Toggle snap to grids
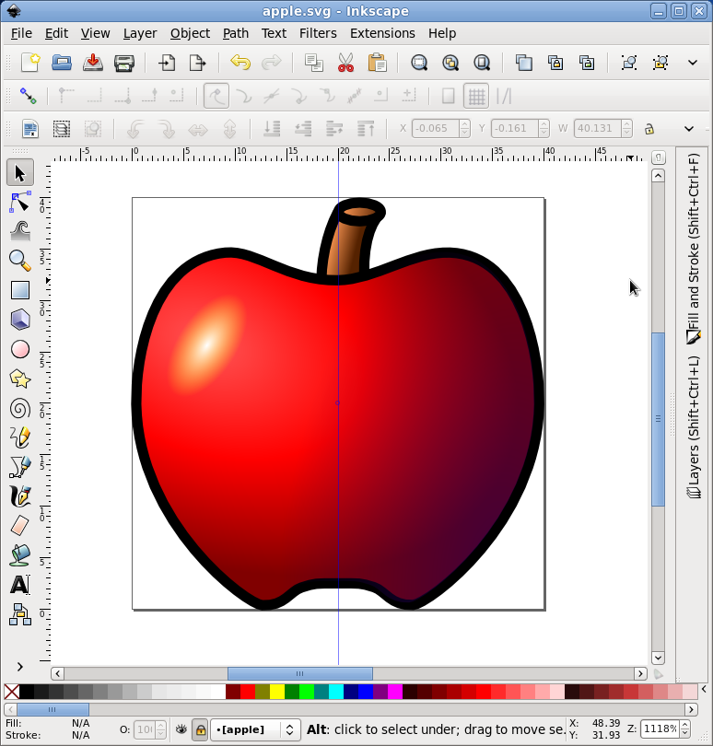The height and width of the screenshot is (746, 713). pos(476,96)
